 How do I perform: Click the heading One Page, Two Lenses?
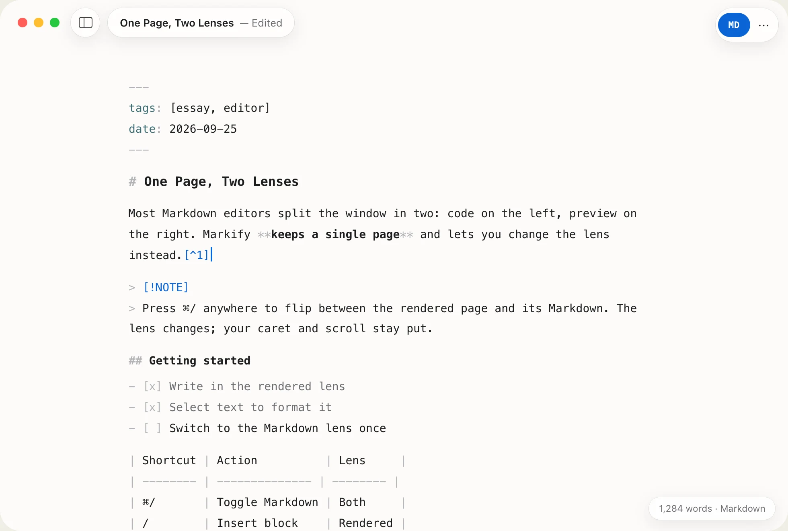pos(221,181)
